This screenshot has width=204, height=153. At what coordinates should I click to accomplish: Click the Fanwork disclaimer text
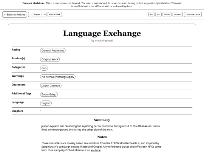click(102, 5)
